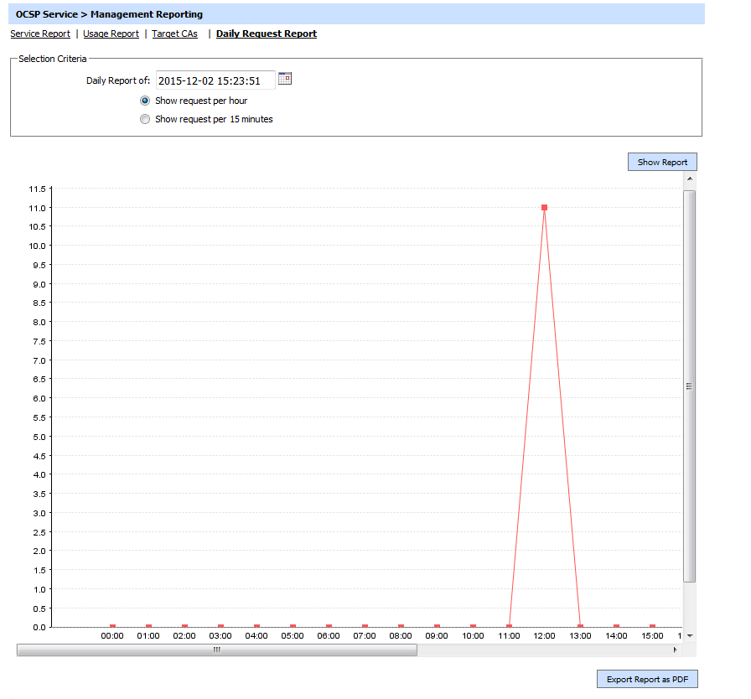
Task: Click the vertical scrollbar thumb beside chart
Action: click(x=689, y=386)
